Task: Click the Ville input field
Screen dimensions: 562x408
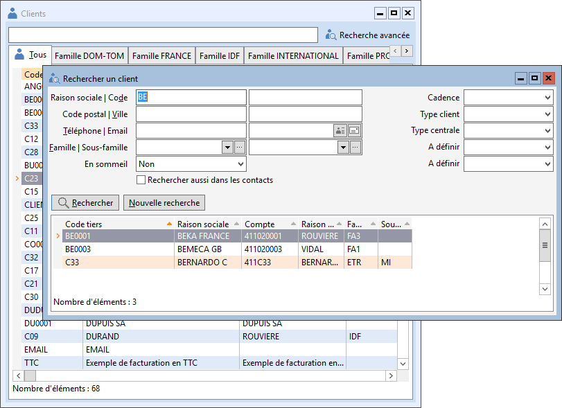Action: click(306, 114)
